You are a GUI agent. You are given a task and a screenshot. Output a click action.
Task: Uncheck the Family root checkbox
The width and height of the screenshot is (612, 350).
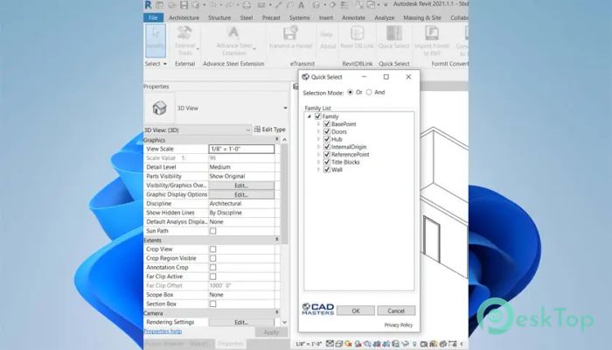coord(317,116)
